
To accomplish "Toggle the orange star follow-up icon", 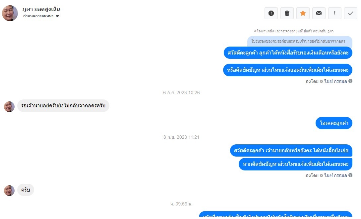I will (x=303, y=13).
